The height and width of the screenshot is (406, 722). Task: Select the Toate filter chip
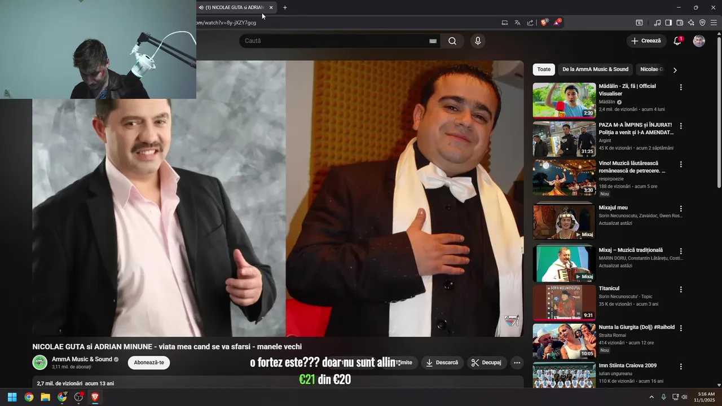click(544, 69)
